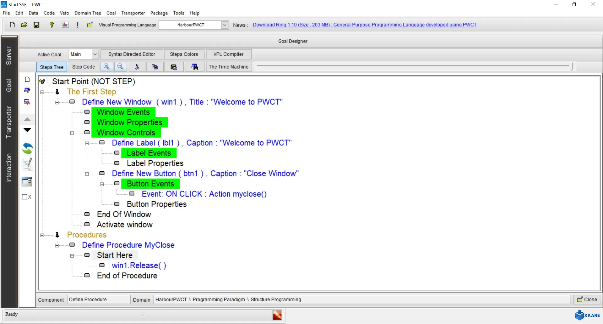Collapse the Define New Button btn1 node
Image resolution: width=603 pixels, height=324 pixels.
(x=87, y=174)
